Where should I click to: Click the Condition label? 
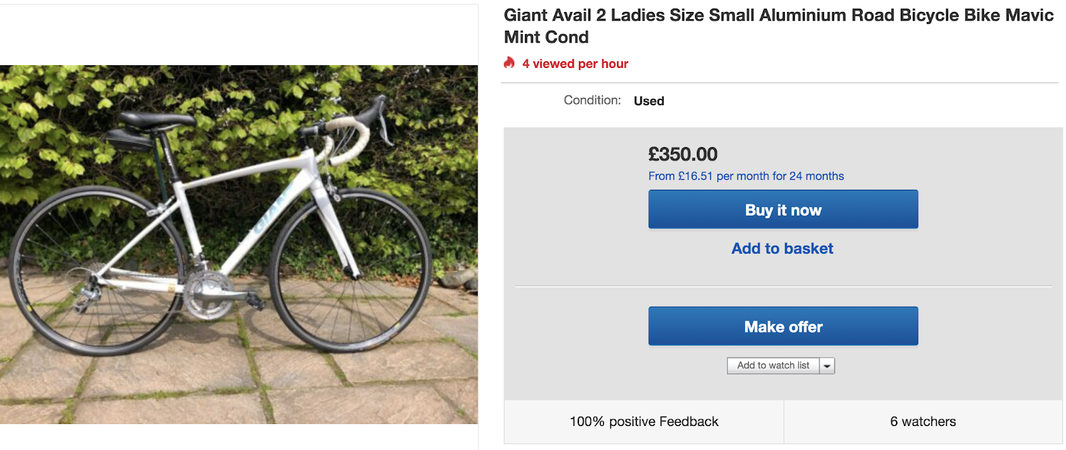click(x=592, y=101)
